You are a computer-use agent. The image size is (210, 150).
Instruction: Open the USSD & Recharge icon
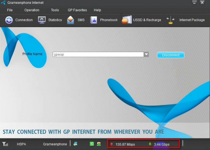tap(127, 20)
